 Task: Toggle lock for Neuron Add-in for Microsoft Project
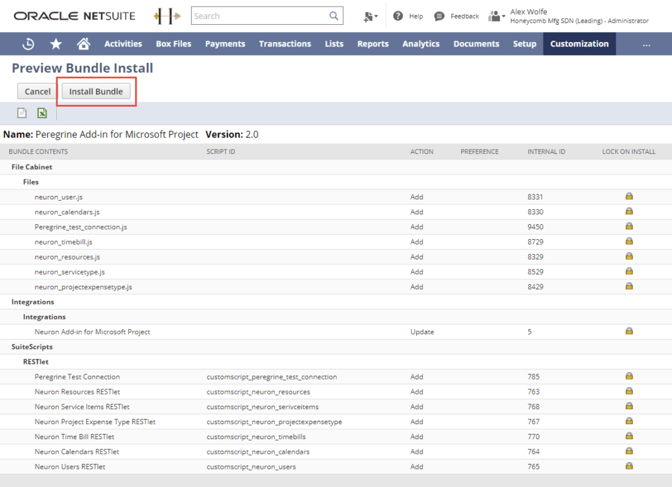pyautogui.click(x=629, y=332)
